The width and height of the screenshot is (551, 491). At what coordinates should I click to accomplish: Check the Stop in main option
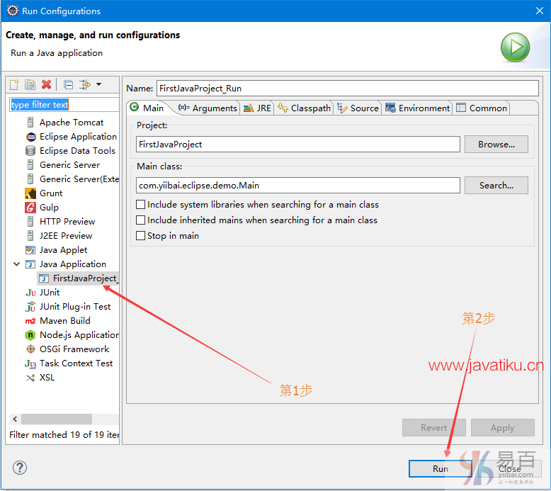141,236
